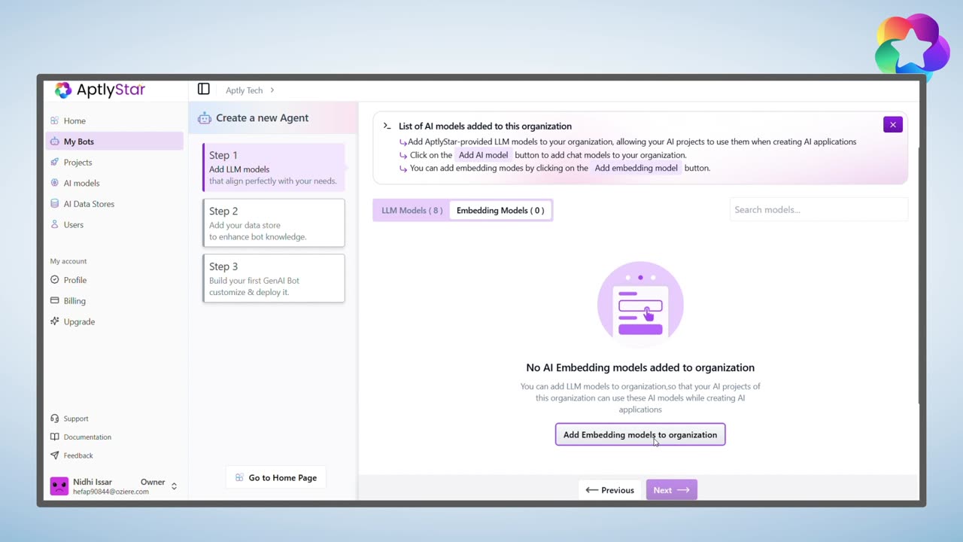Screen dimensions: 963x542
Task: Select Step 3 Build your first GenAI Bot
Action: click(274, 279)
